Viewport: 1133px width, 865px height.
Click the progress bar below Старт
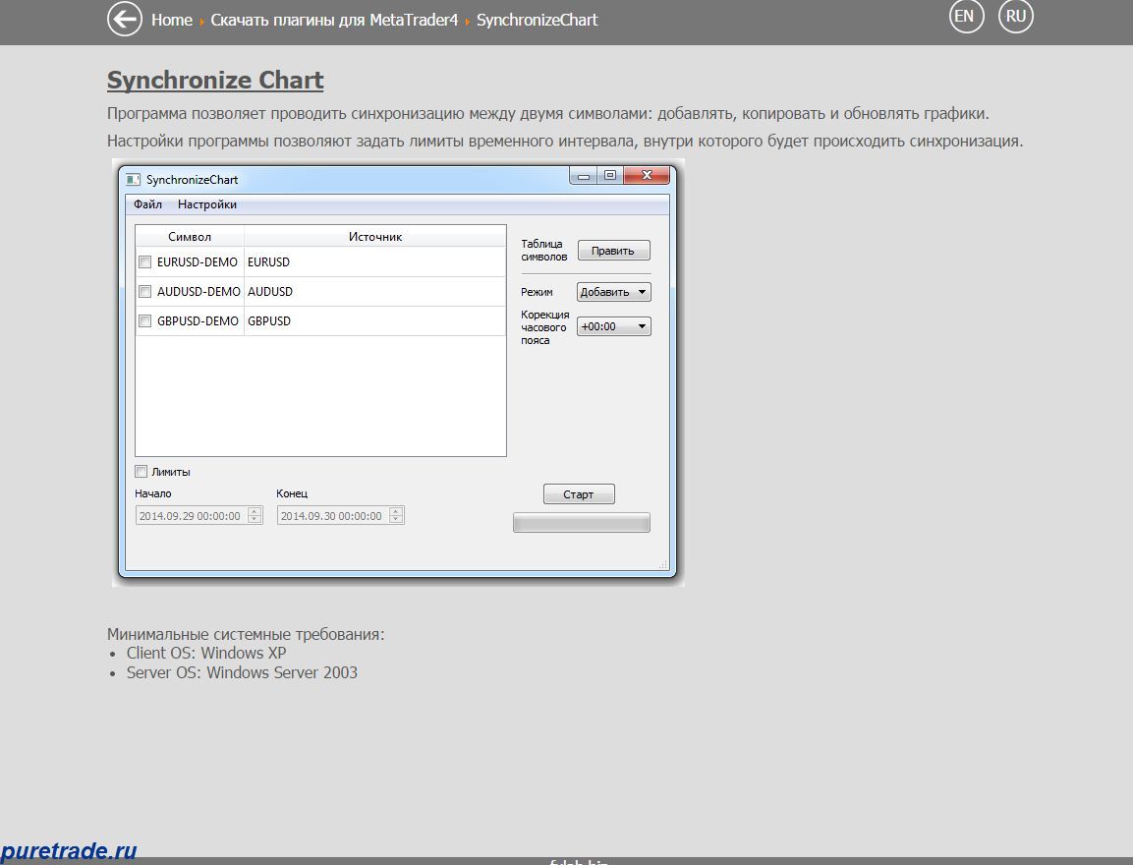coord(582,523)
